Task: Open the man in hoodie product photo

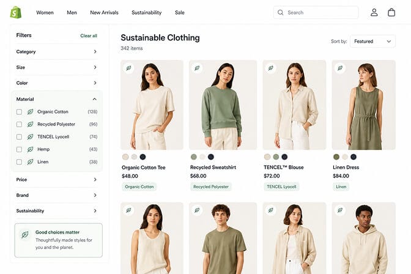Action: tap(363, 238)
